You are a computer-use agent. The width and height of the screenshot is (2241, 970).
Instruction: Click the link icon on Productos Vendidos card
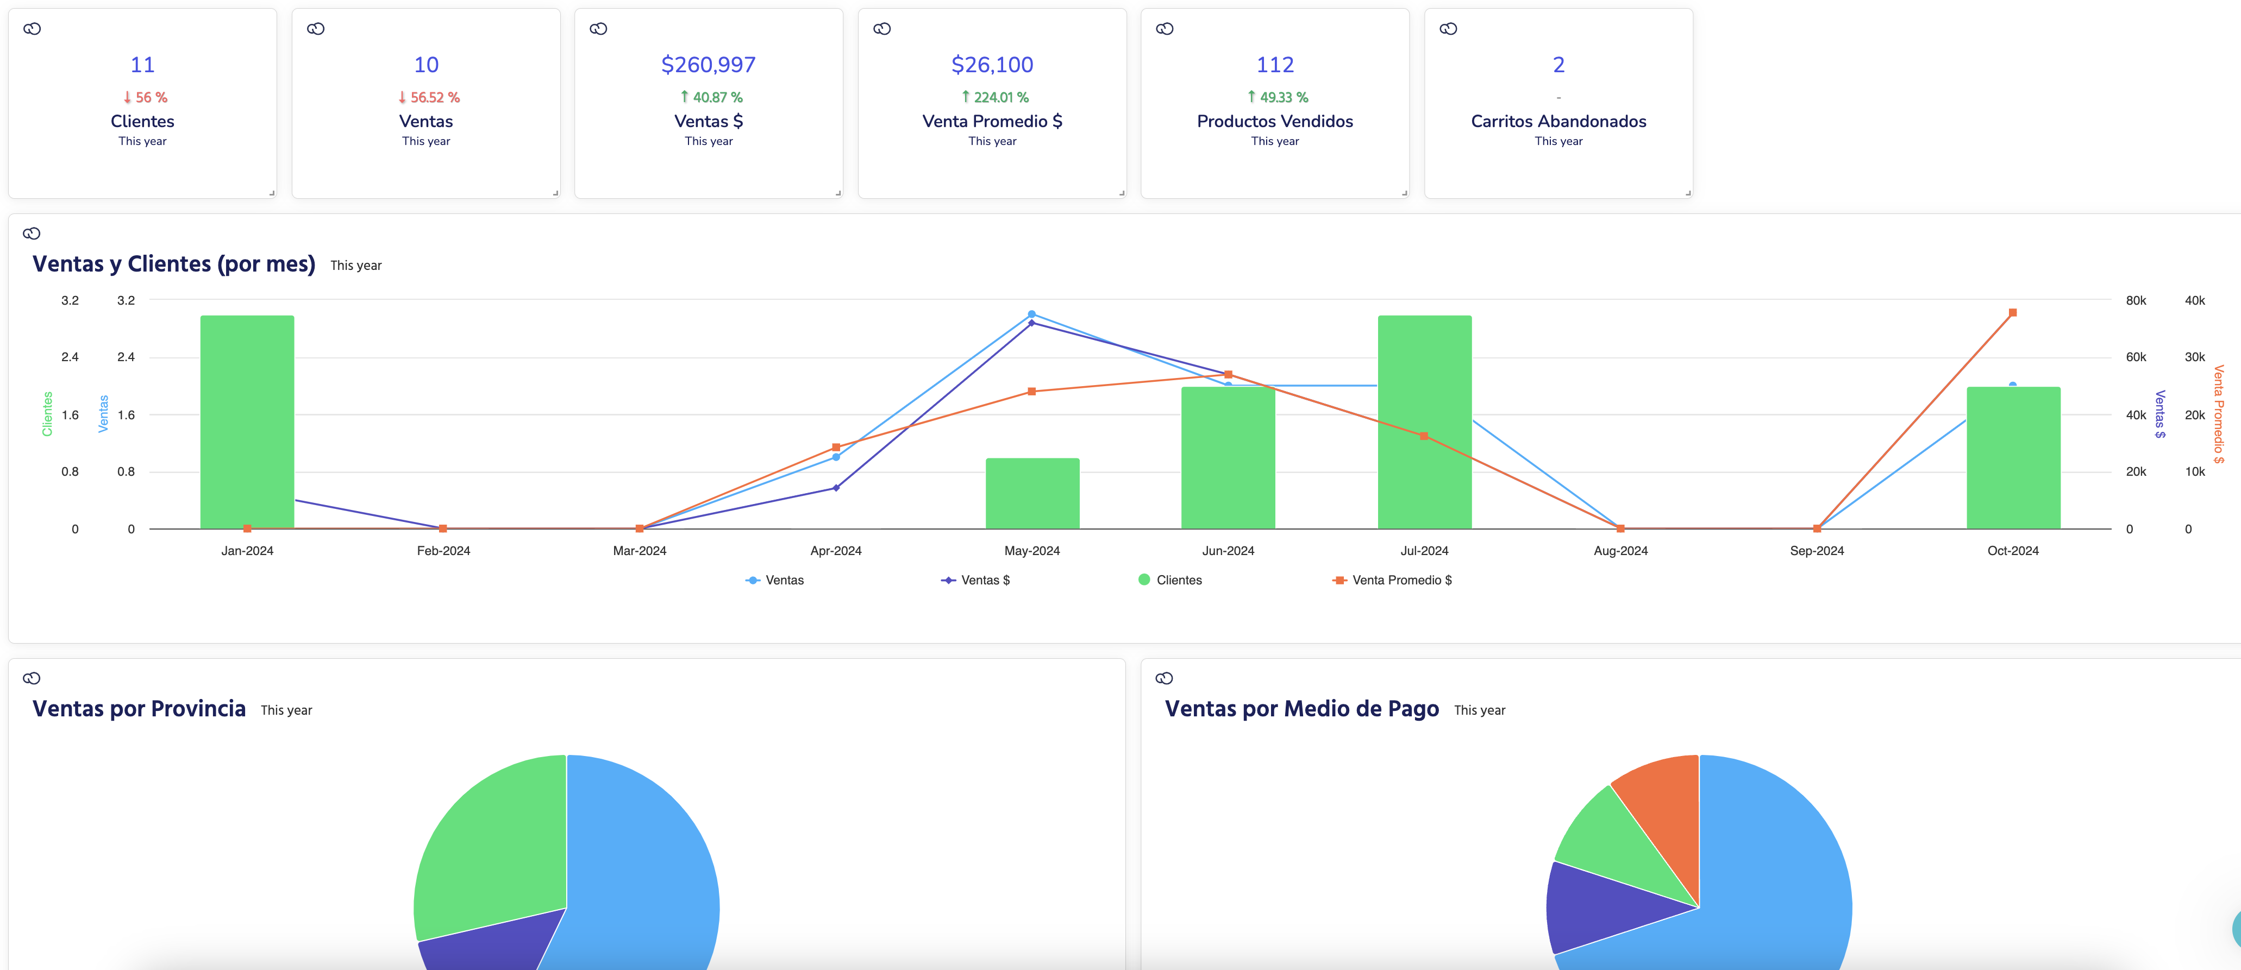[x=1165, y=29]
